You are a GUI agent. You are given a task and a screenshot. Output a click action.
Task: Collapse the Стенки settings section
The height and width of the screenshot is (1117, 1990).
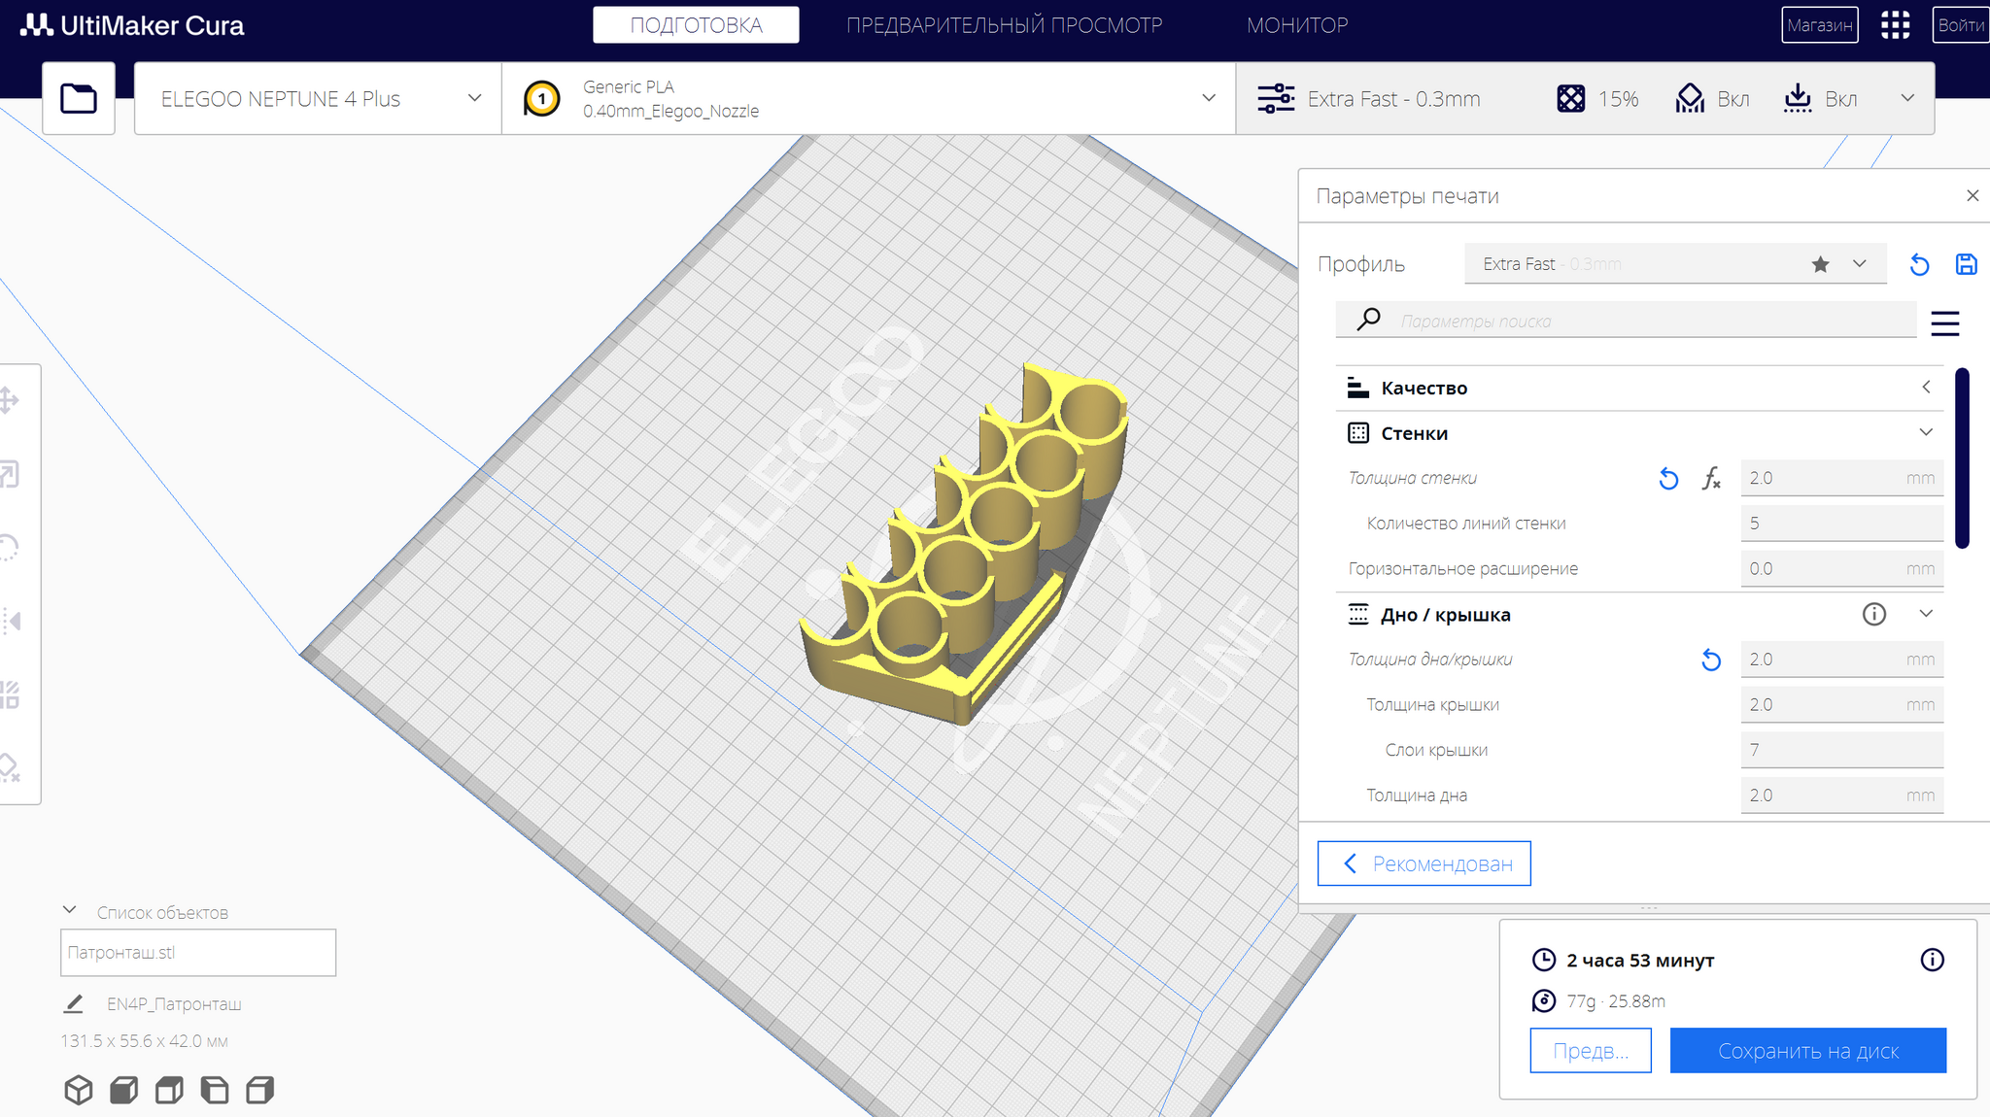pos(1925,432)
